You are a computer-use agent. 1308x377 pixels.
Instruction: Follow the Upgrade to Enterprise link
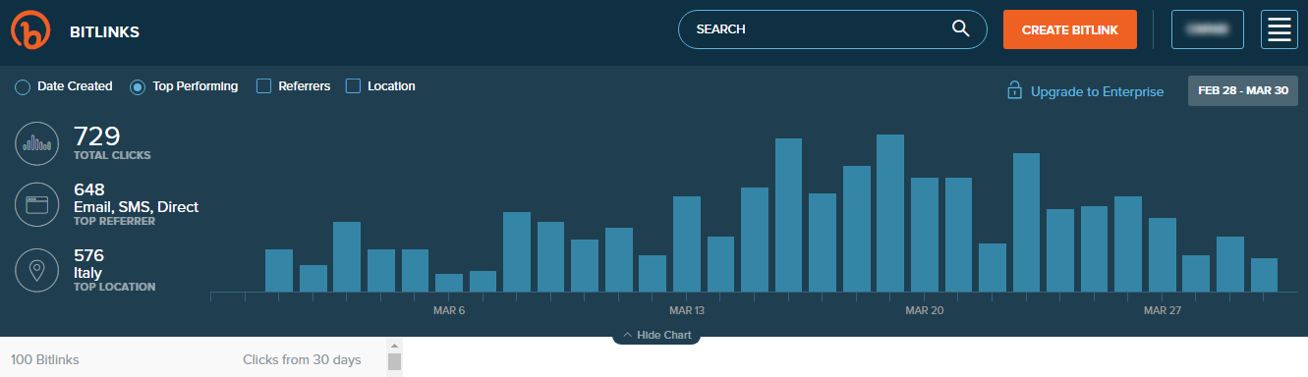coord(1097,91)
